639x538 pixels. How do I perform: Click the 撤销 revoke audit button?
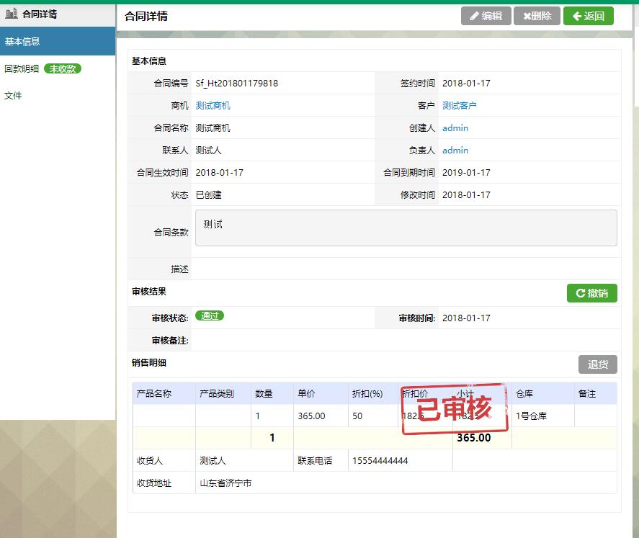591,293
